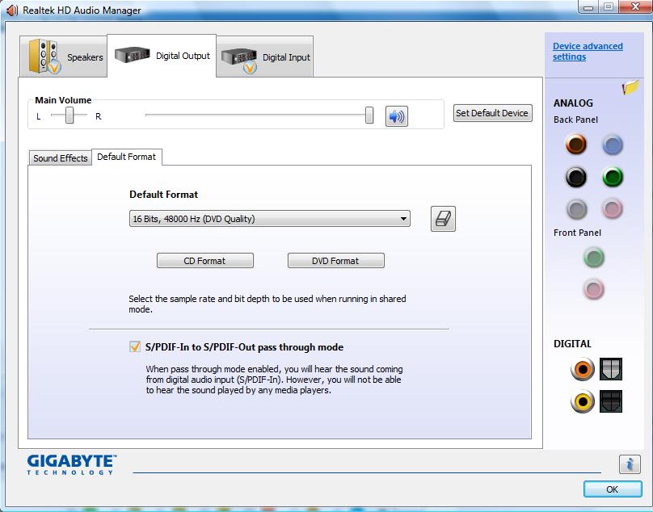Select the orange back panel analog jack

coord(576,145)
